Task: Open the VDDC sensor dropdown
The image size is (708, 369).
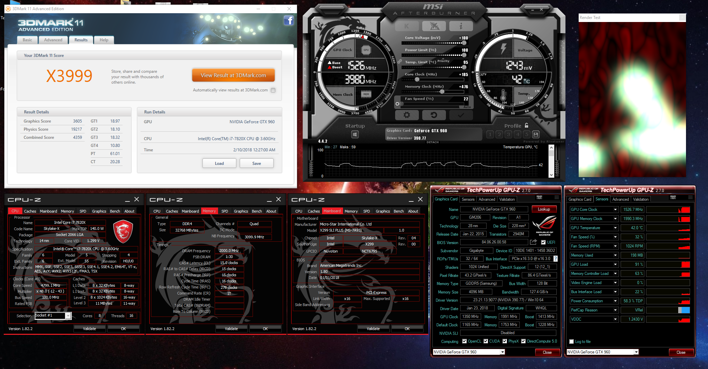Action: (x=615, y=319)
